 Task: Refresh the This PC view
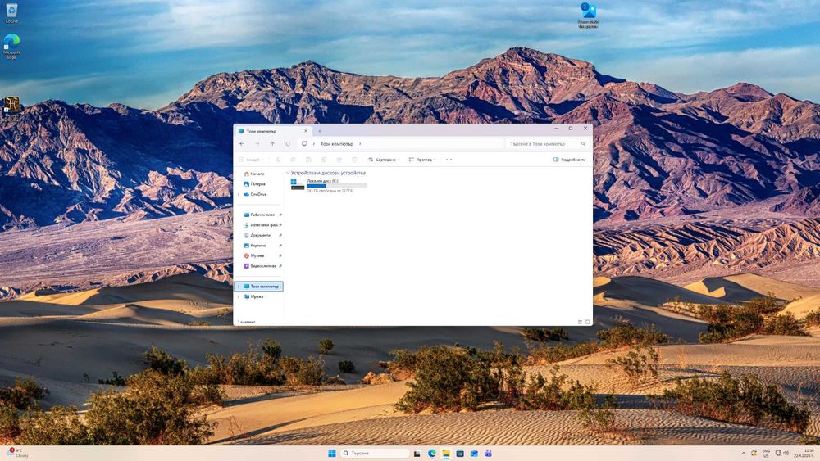pos(288,143)
